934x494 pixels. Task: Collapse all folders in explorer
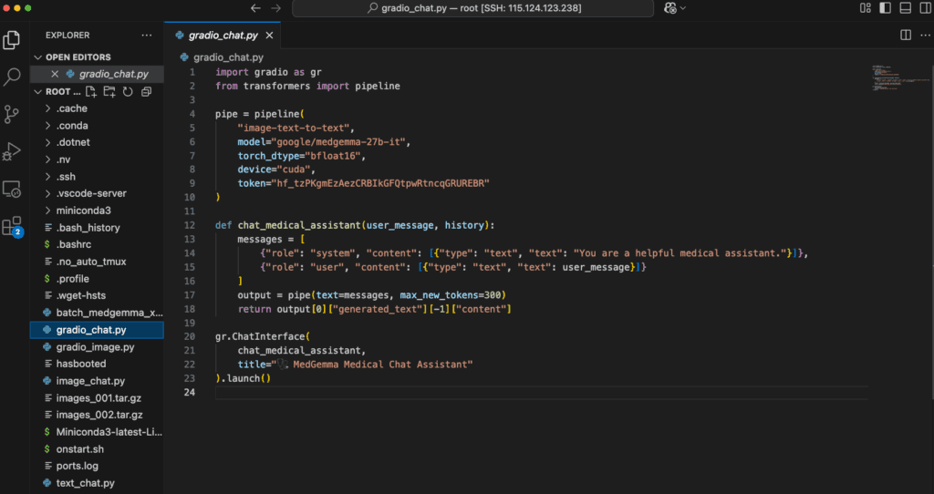(x=146, y=92)
